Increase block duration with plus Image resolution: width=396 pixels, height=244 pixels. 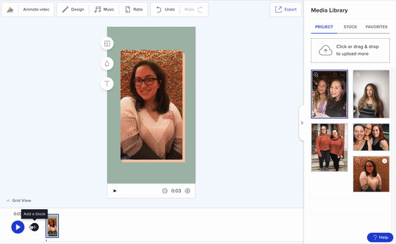pyautogui.click(x=187, y=191)
